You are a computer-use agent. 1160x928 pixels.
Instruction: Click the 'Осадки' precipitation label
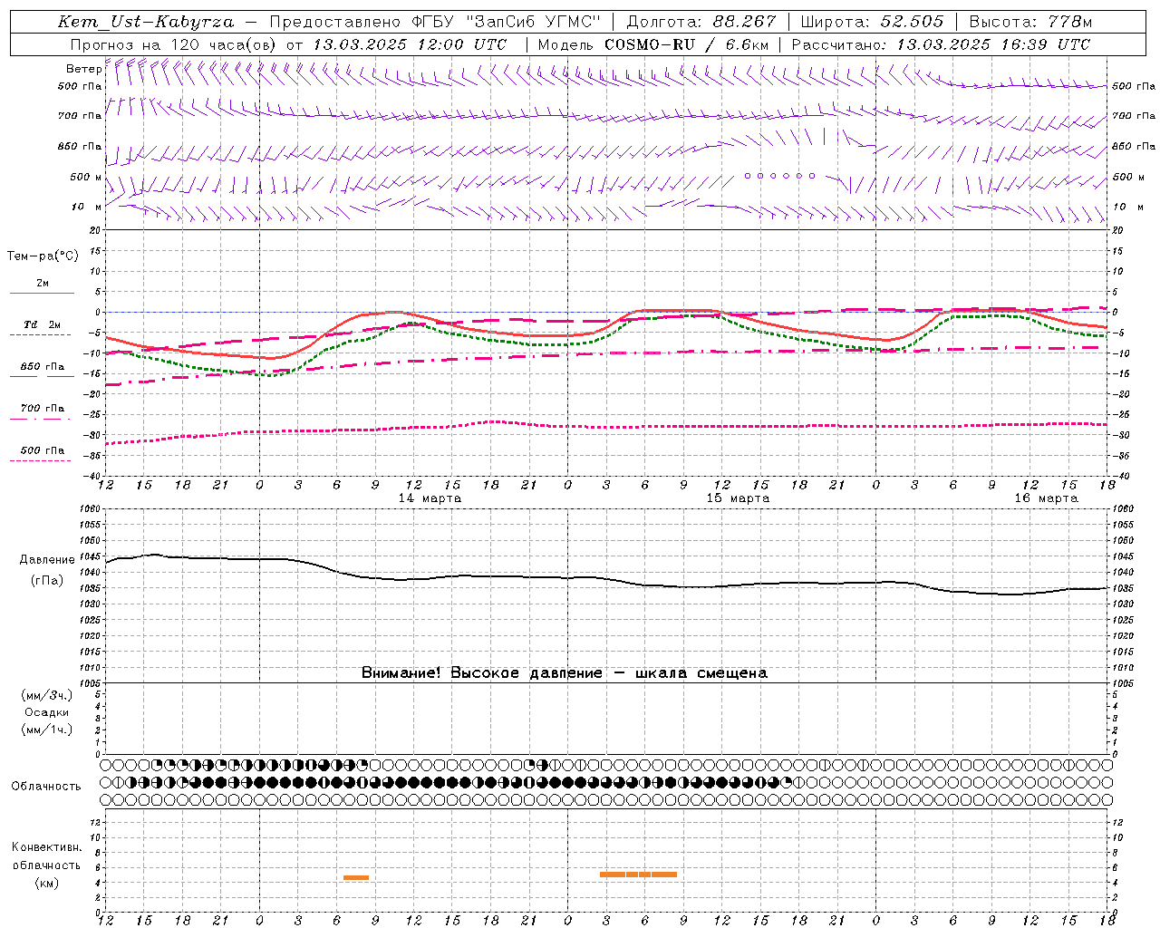[47, 713]
